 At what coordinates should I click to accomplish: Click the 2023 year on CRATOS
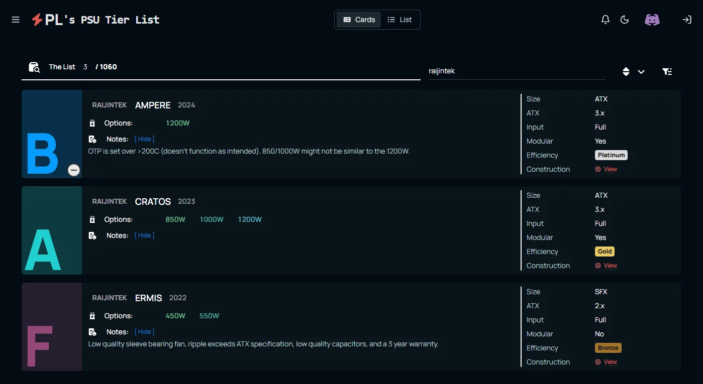click(x=186, y=201)
